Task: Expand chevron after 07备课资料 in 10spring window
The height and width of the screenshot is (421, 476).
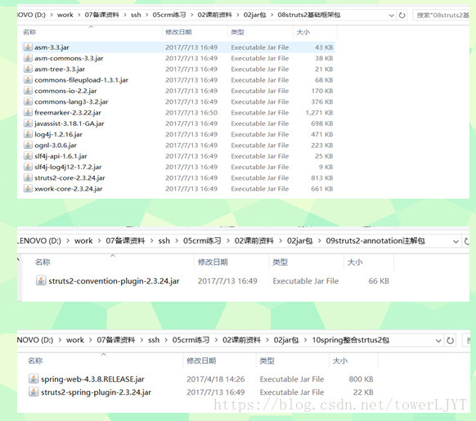Action: 141,340
